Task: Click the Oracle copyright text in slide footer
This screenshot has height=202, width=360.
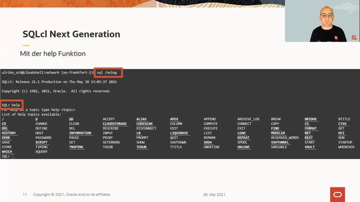Action: (x=71, y=195)
